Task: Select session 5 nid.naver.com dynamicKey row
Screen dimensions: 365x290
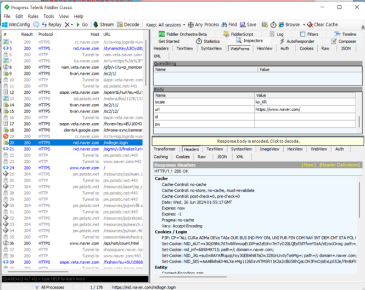Action: [x=72, y=48]
